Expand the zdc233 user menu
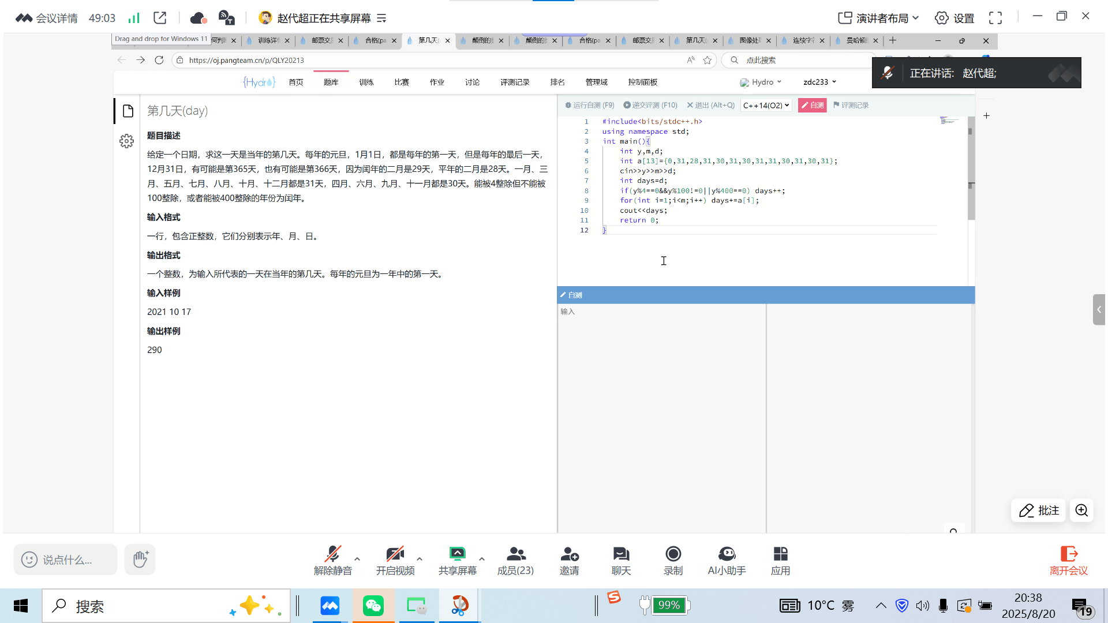 pos(819,82)
